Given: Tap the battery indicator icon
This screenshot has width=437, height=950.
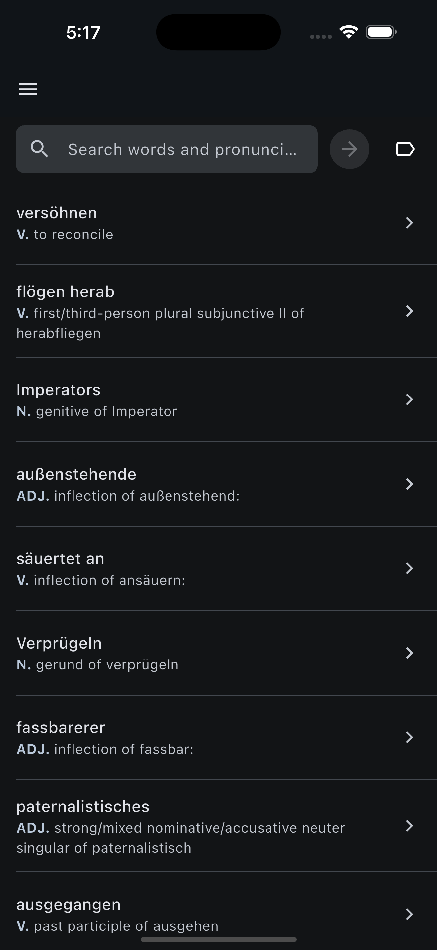Looking at the screenshot, I should (381, 32).
